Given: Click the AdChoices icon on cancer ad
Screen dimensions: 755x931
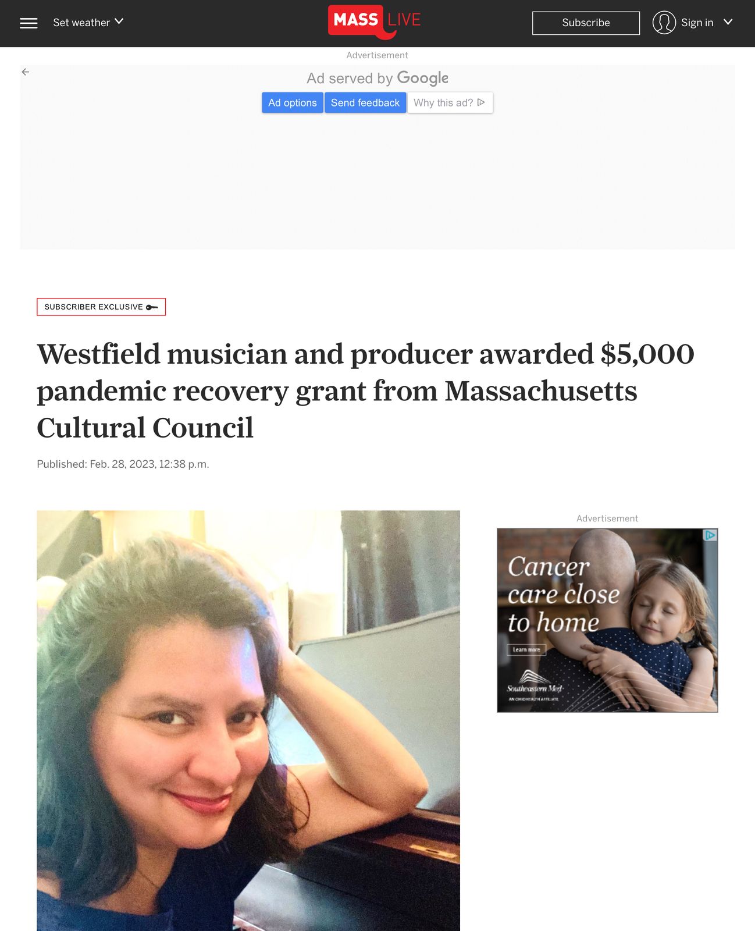Looking at the screenshot, I should tap(710, 535).
